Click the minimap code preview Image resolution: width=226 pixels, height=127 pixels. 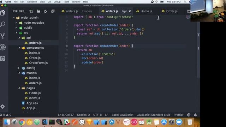tap(188, 17)
